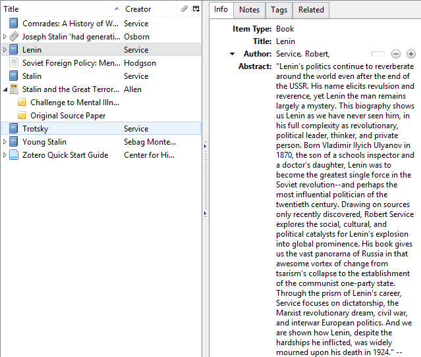Sort by the Title column header

(61, 9)
